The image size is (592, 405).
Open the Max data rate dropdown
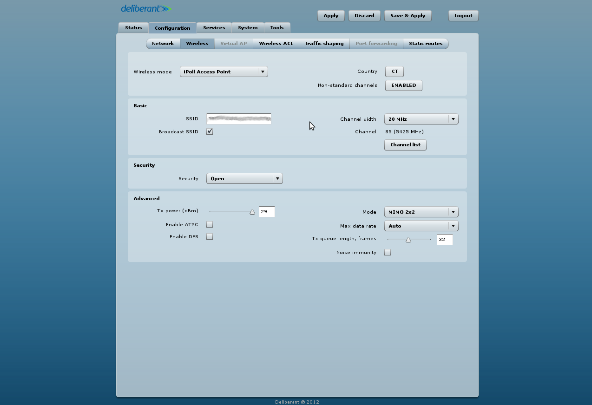point(421,226)
